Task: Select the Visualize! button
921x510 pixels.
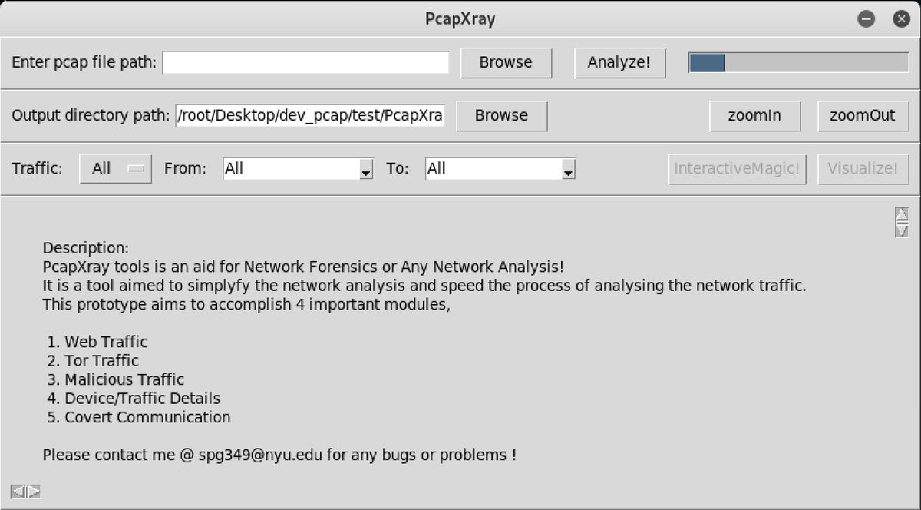Action: pos(863,169)
